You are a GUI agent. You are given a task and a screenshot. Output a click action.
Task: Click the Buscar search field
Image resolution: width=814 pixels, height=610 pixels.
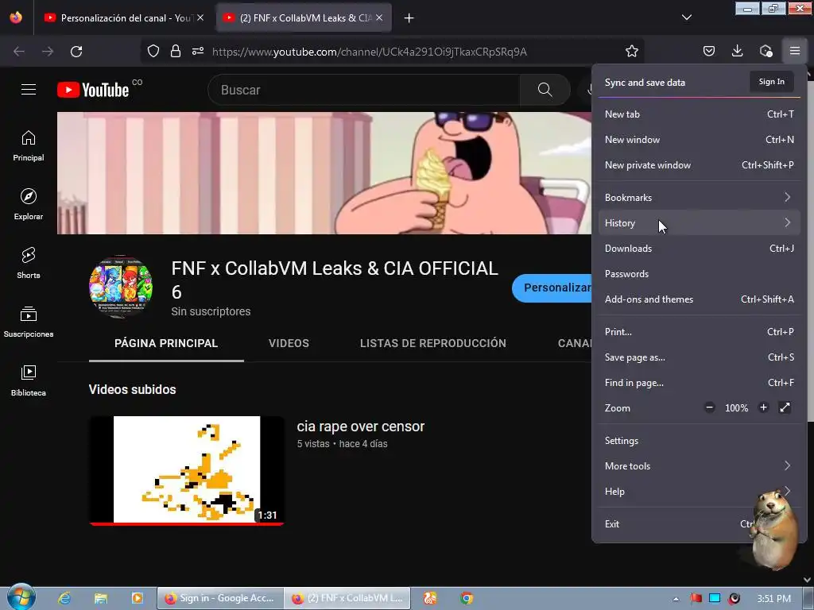(364, 90)
